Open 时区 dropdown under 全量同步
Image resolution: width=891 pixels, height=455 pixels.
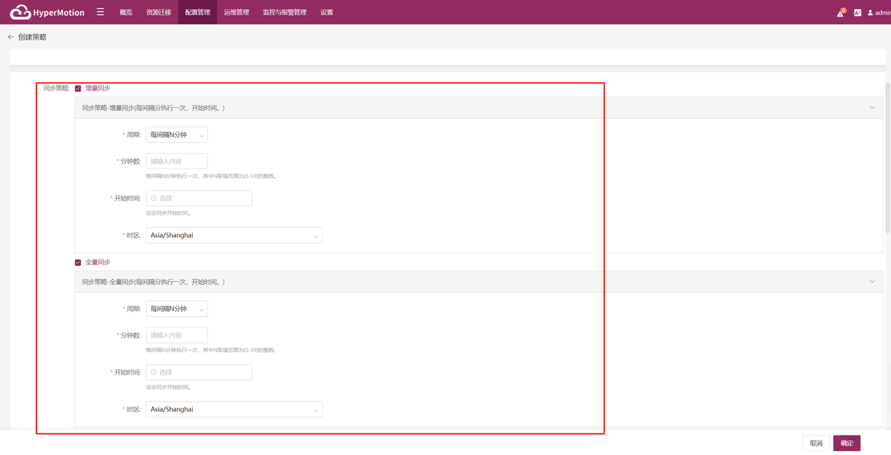tap(234, 409)
